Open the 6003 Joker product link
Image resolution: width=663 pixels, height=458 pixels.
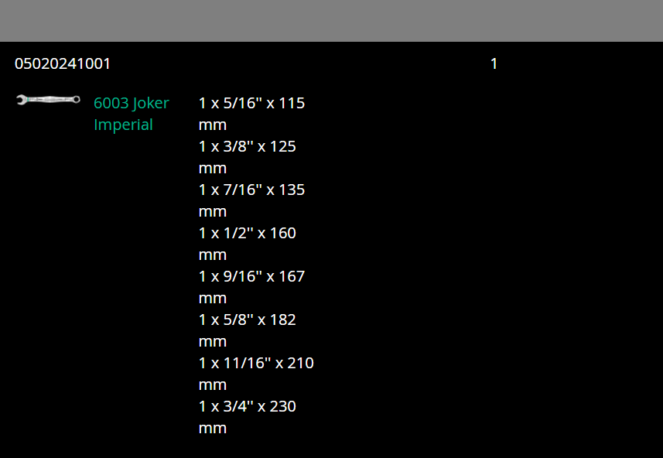(131, 103)
